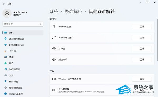Click the 隐私和安全性 shield icon
158x97 pixels.
6,88
